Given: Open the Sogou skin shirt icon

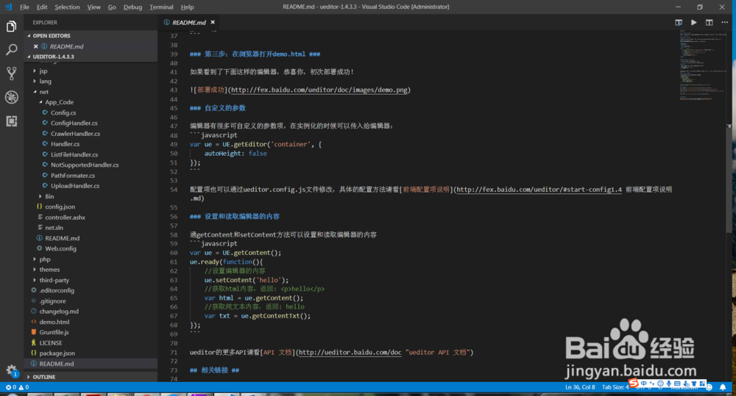Looking at the screenshot, I should pyautogui.click(x=694, y=384).
